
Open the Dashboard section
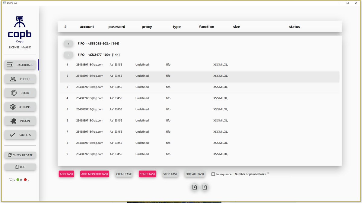(20, 65)
